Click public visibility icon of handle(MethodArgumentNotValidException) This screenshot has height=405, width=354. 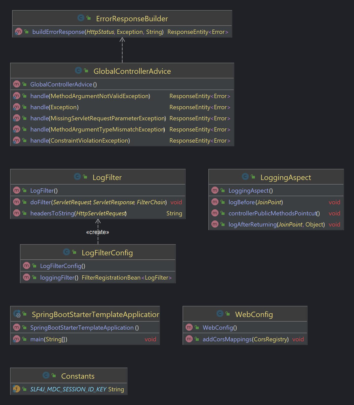point(25,96)
